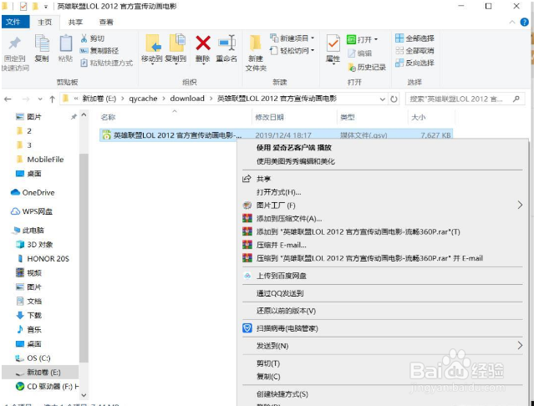
Task: Open the Move To folder button
Action: click(151, 49)
